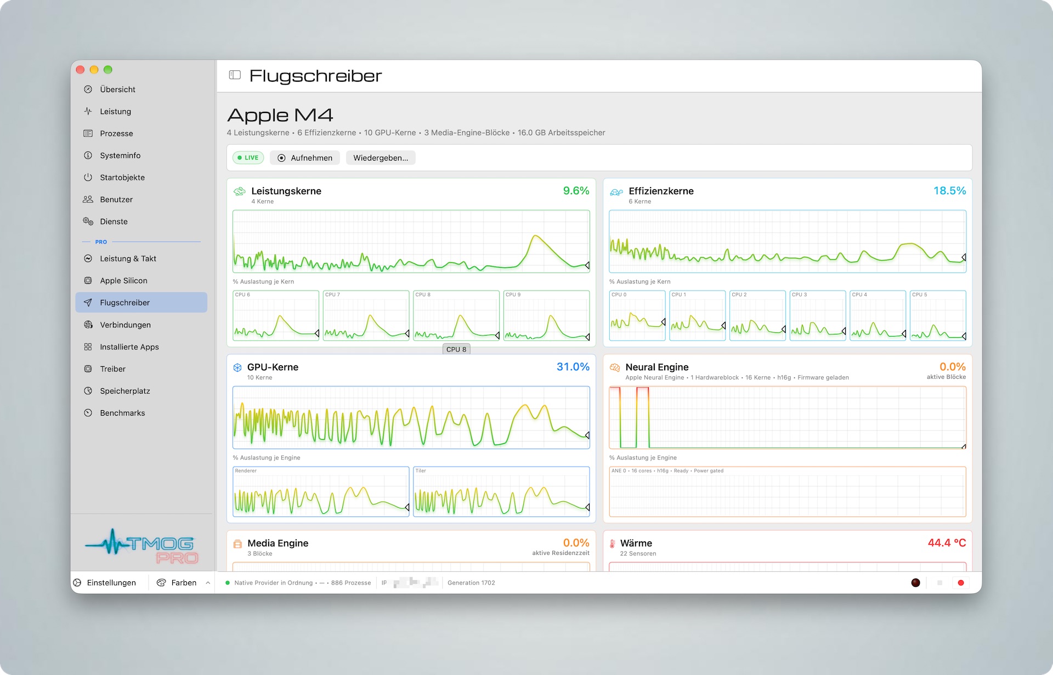Screen dimensions: 1053x675
Task: Click the Wiedergeben... button
Action: click(x=381, y=157)
